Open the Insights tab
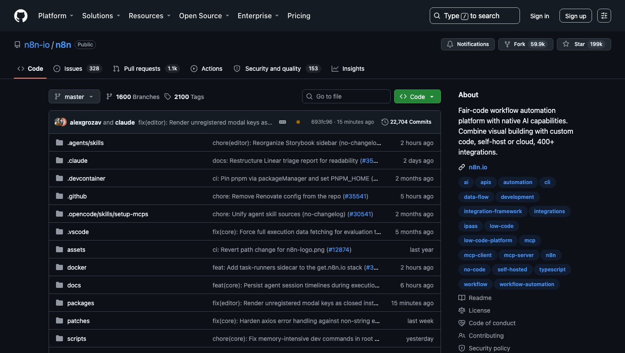Screen dimensions: 625x353 (348, 69)
